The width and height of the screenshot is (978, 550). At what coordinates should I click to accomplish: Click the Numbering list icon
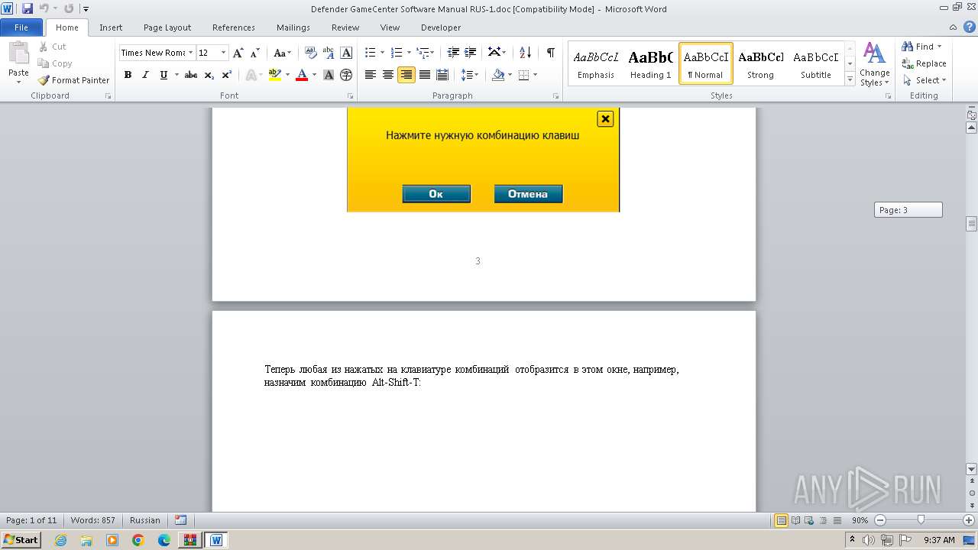[397, 53]
